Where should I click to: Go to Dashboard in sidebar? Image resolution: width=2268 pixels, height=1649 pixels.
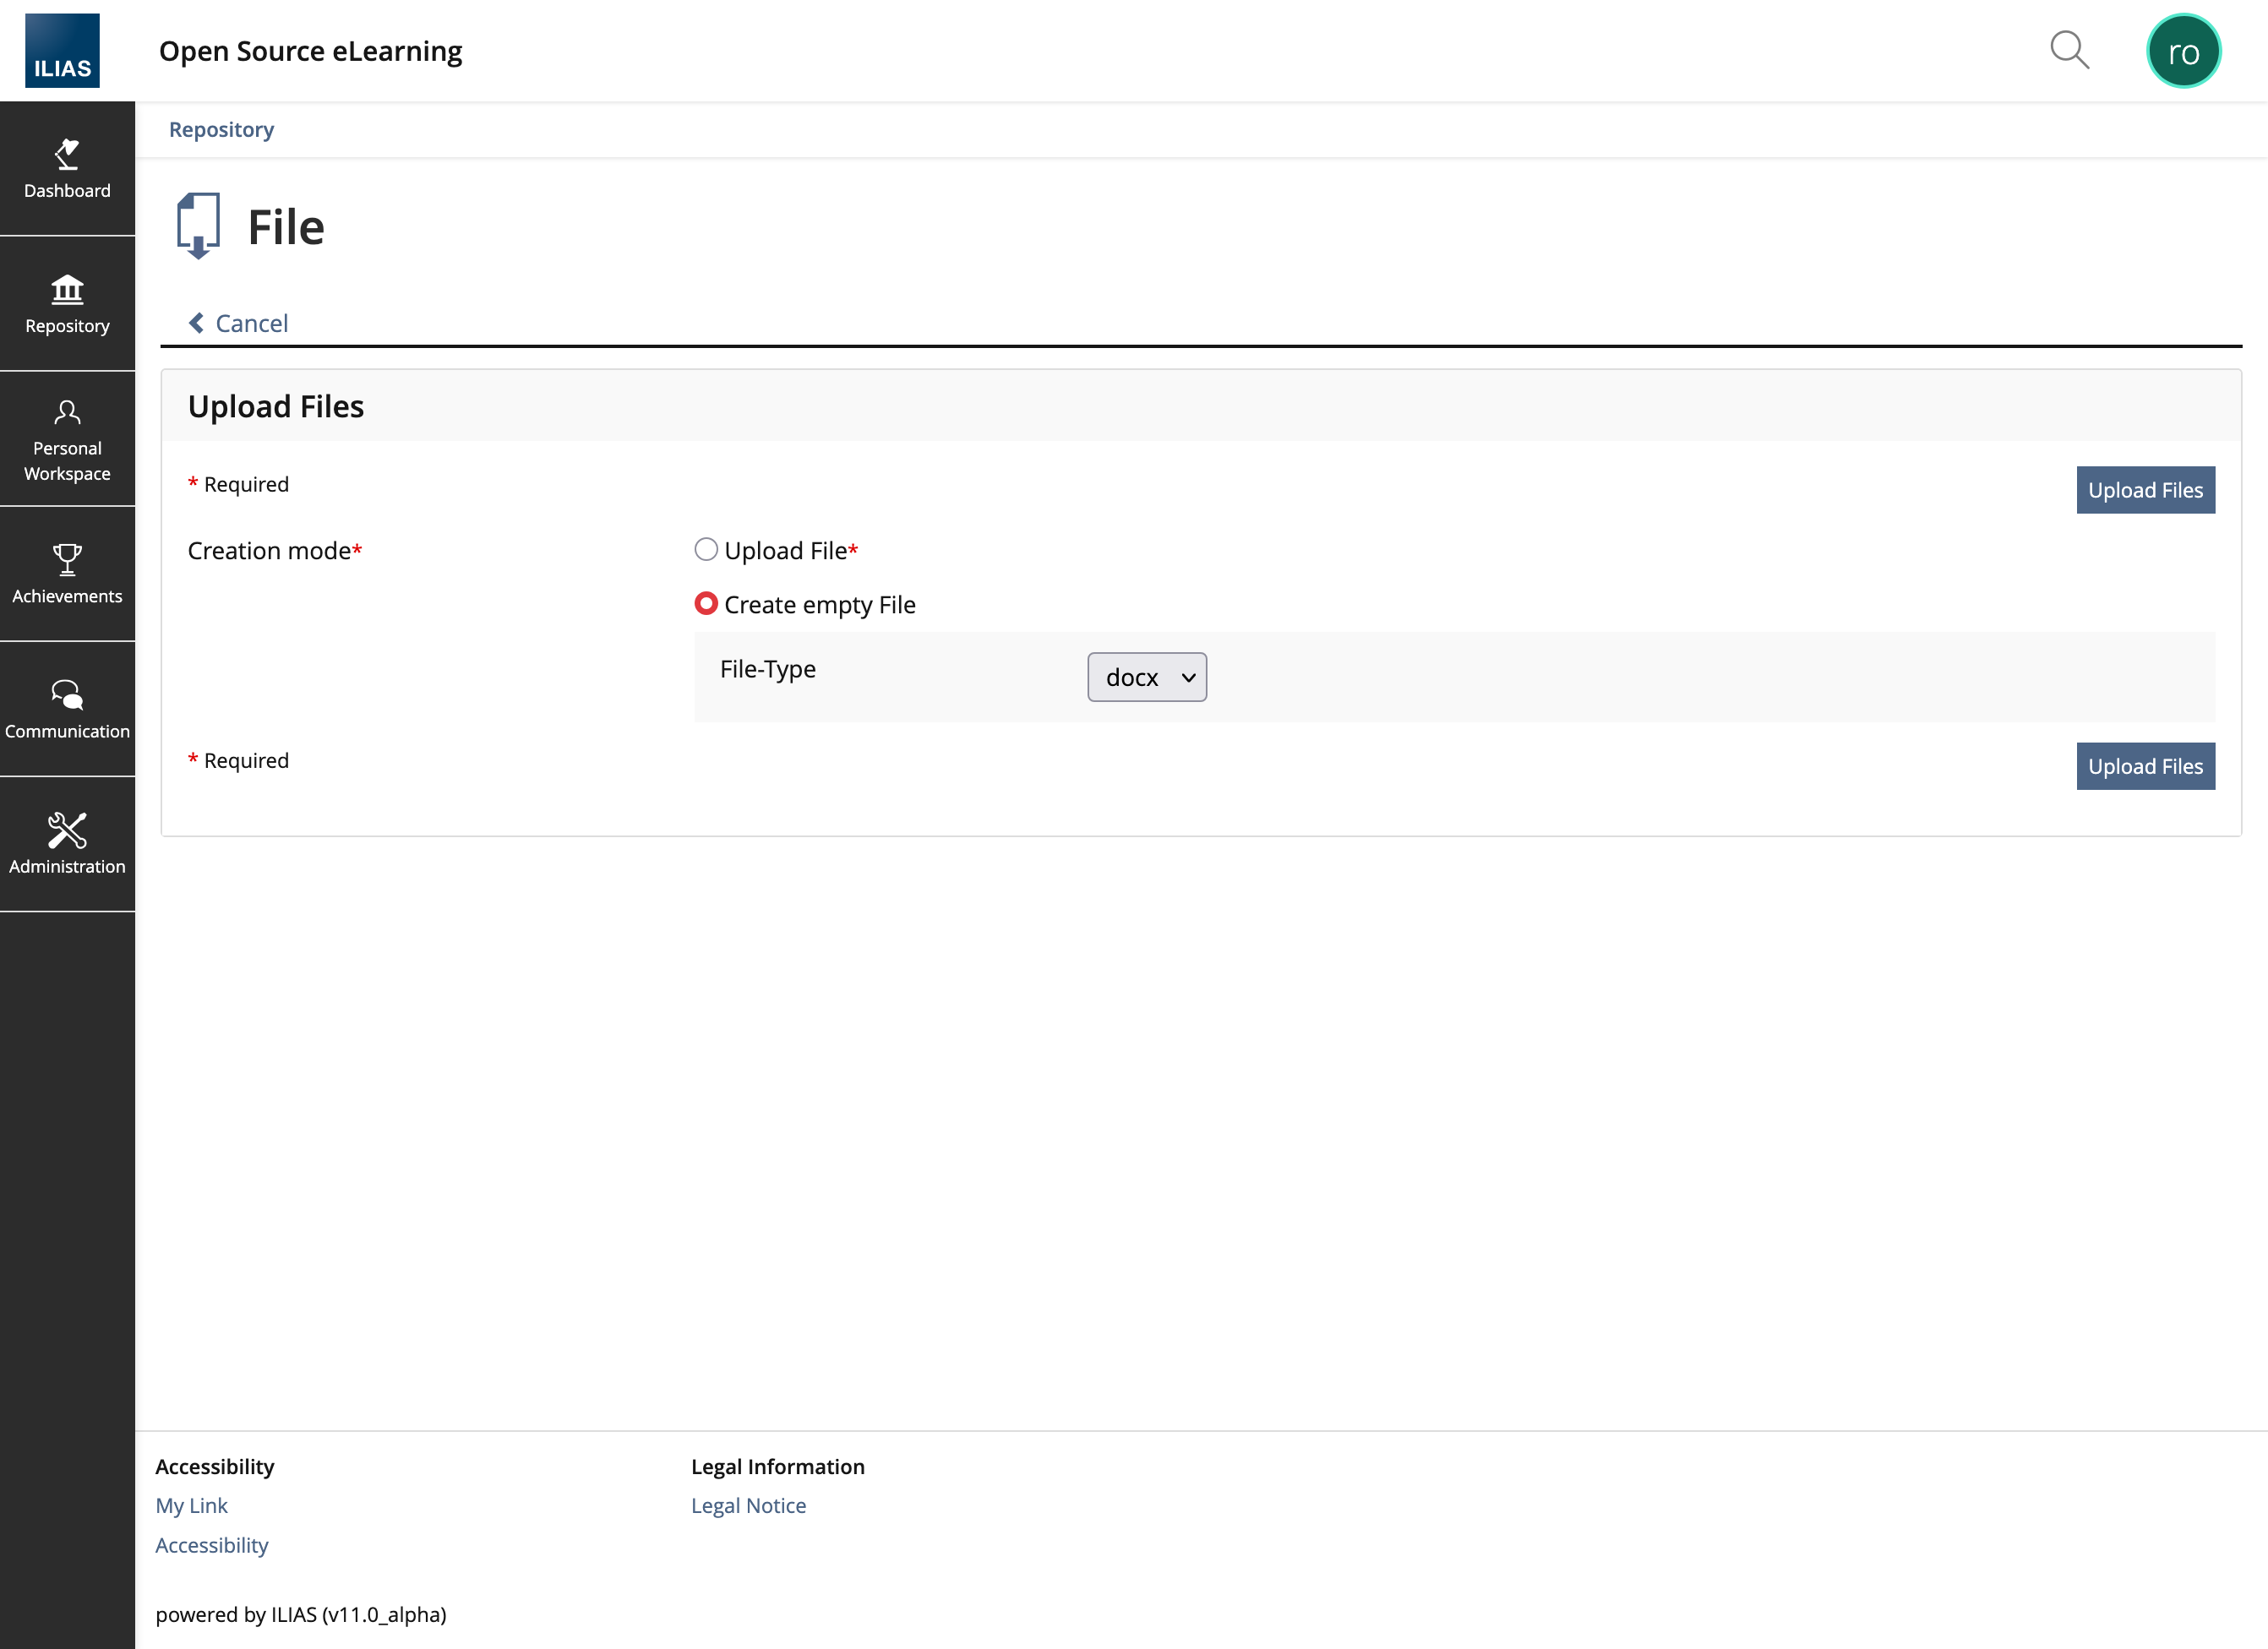[67, 168]
